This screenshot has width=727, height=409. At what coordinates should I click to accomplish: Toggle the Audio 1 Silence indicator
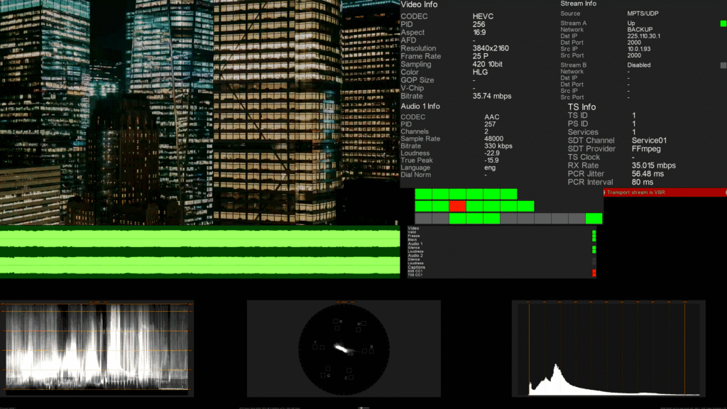coord(594,247)
